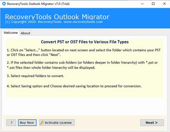Close the Outlook Migrator window
The image size is (170, 132).
point(164,4)
